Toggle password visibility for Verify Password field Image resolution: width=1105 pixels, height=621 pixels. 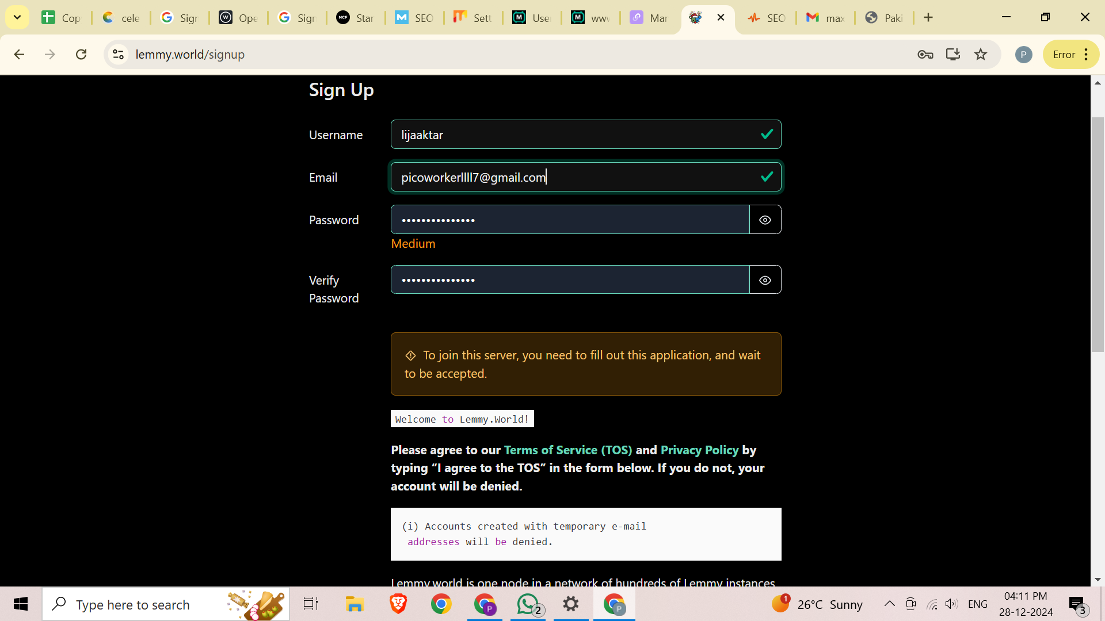click(x=765, y=280)
